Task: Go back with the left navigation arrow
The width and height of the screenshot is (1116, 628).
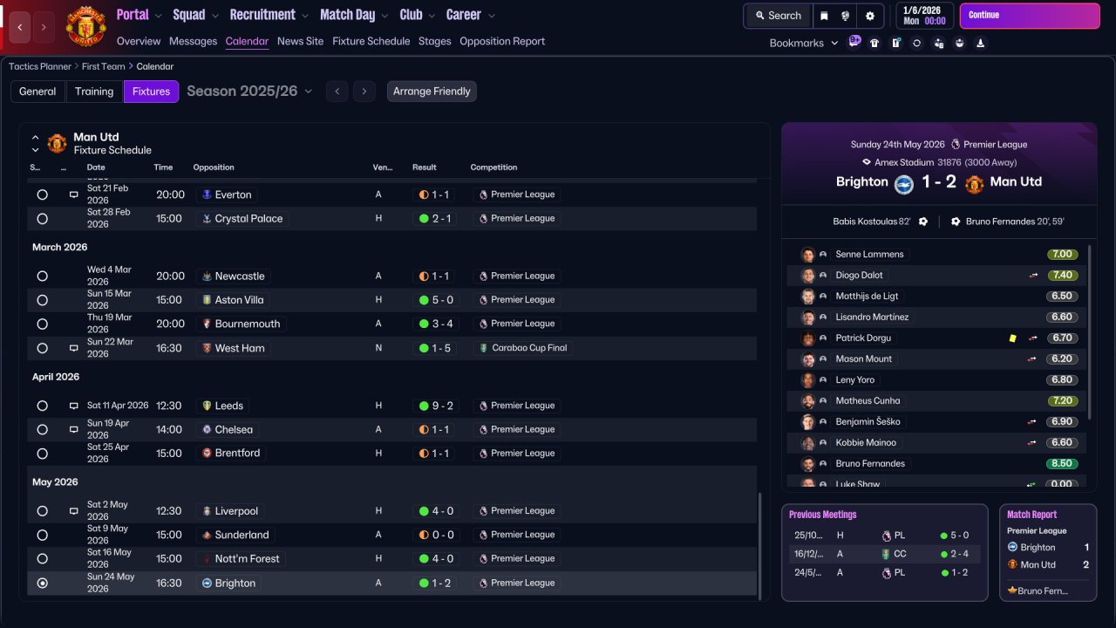Action: click(x=21, y=28)
